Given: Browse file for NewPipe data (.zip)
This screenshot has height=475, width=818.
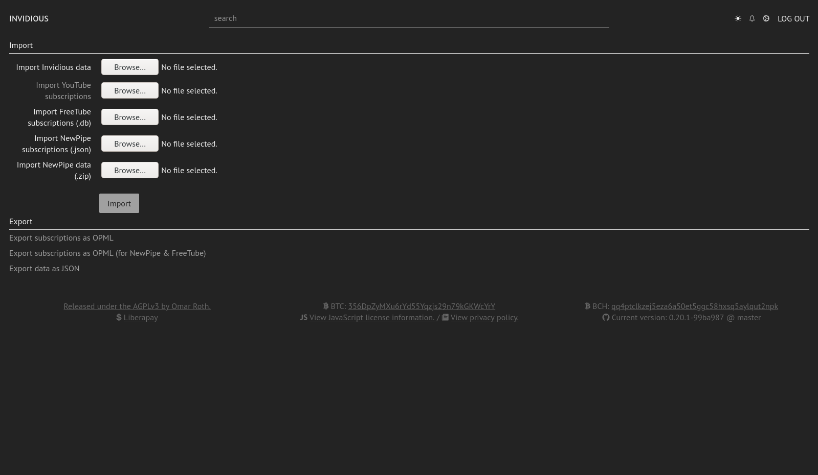Looking at the screenshot, I should pos(130,170).
